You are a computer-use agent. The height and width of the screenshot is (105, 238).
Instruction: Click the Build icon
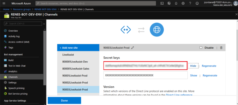[5, 60]
